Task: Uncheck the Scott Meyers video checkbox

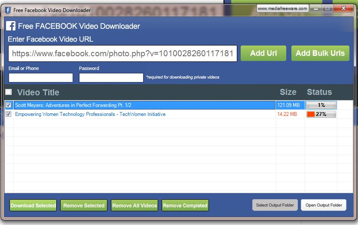Action: coord(9,105)
